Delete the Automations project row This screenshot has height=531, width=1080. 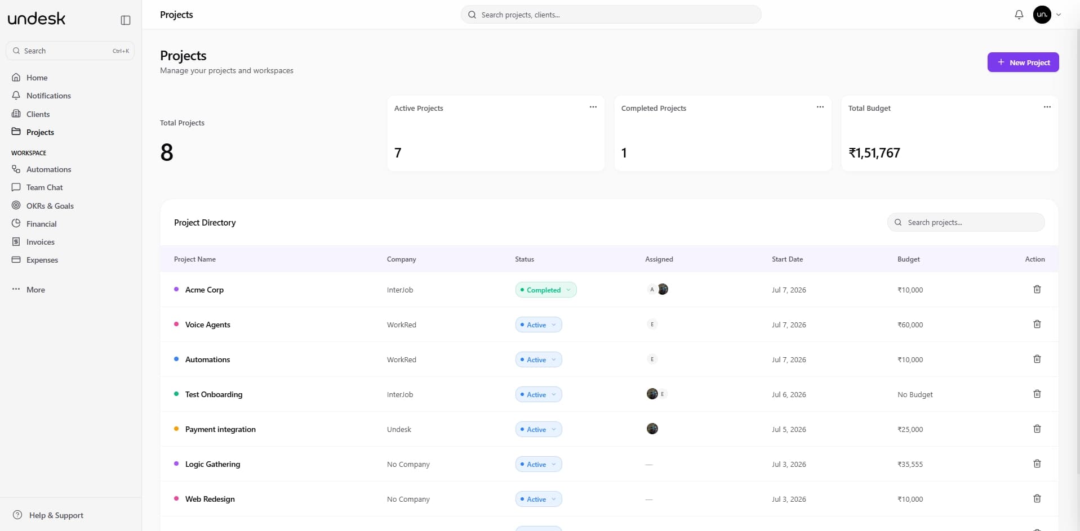(1037, 359)
